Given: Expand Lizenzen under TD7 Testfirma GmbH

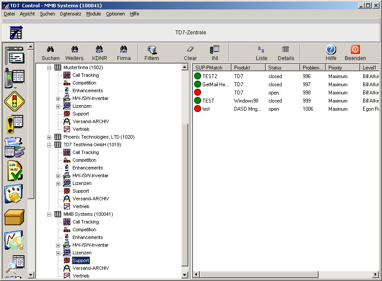Looking at the screenshot, I should tap(58, 184).
